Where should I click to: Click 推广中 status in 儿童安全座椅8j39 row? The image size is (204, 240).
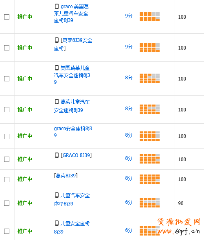pyautogui.click(x=25, y=231)
